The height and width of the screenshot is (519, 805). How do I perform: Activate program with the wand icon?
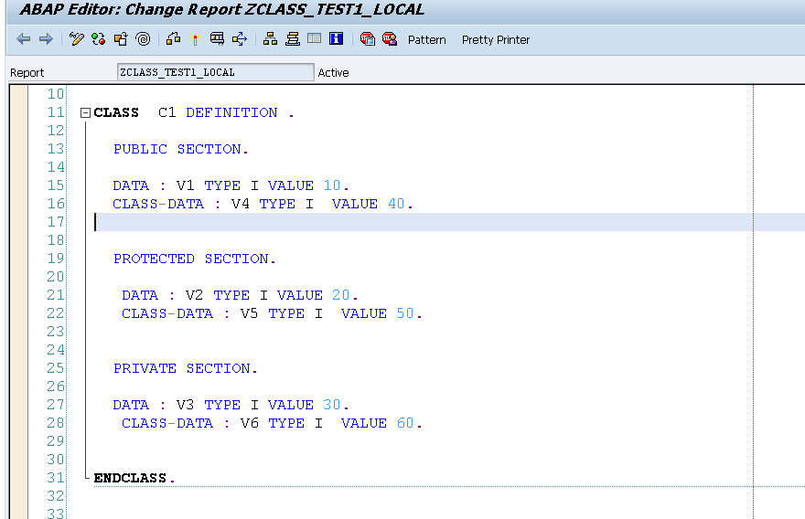pyautogui.click(x=195, y=39)
